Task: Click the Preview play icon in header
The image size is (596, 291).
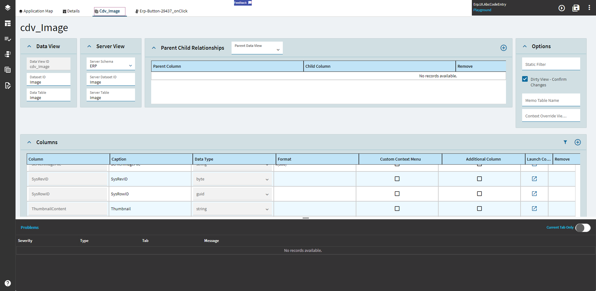Action: [x=562, y=8]
